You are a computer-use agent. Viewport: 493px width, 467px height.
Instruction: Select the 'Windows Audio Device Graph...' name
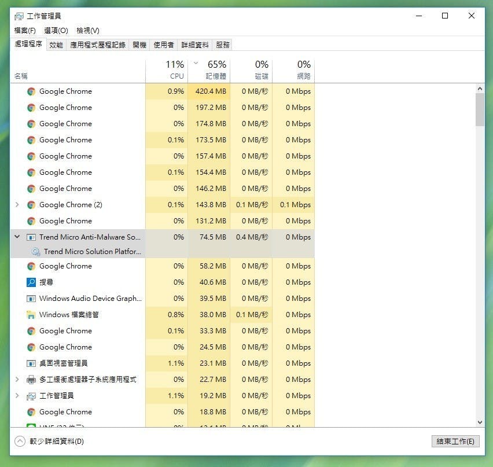click(90, 299)
